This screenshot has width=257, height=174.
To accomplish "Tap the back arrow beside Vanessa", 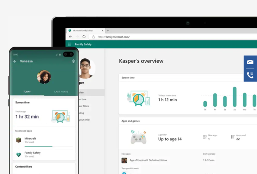I will [x=15, y=61].
